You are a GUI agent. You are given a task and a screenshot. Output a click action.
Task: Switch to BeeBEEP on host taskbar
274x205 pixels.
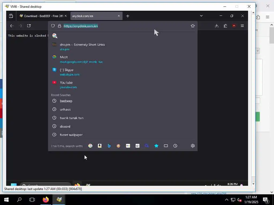coord(59,200)
